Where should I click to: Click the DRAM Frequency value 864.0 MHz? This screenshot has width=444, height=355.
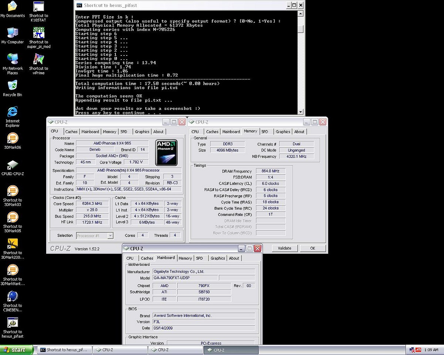coord(270,171)
